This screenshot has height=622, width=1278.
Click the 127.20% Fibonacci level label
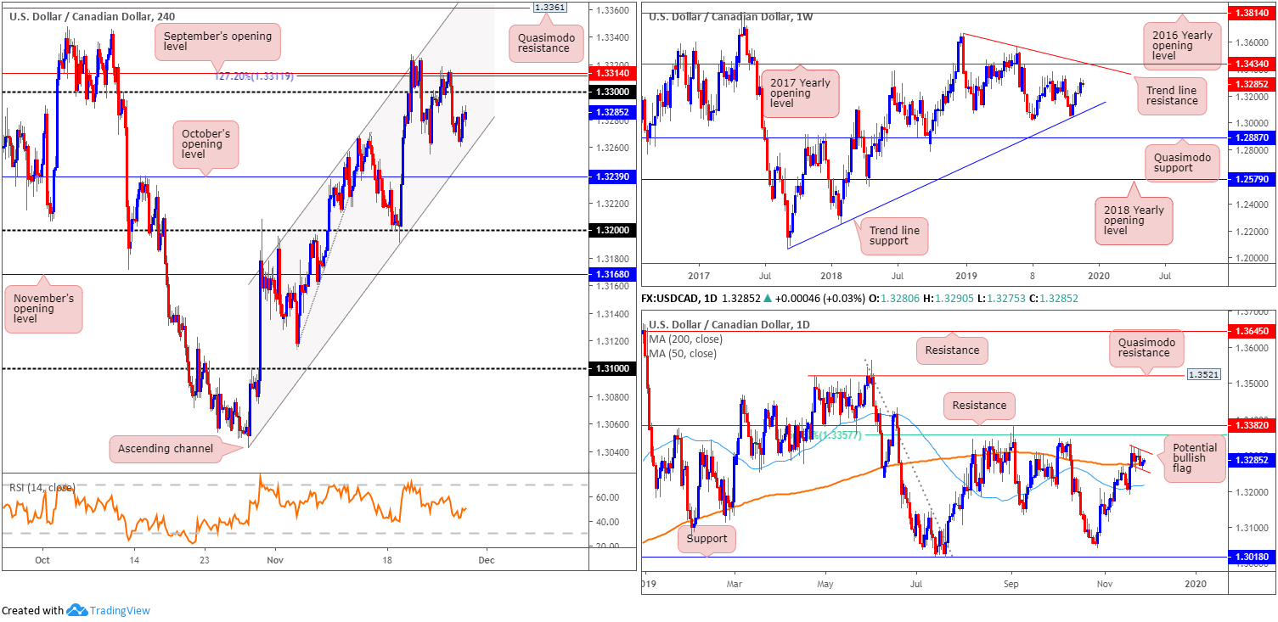pyautogui.click(x=254, y=76)
